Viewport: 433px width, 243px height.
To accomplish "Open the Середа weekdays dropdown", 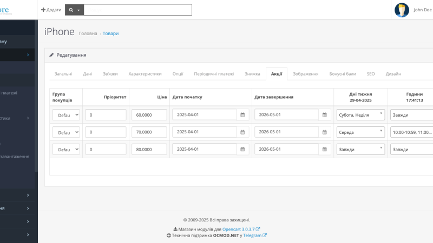I will click(360, 132).
